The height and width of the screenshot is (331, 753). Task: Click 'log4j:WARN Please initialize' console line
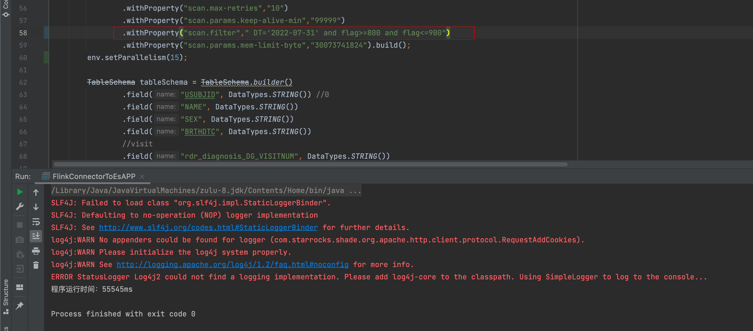tap(171, 252)
